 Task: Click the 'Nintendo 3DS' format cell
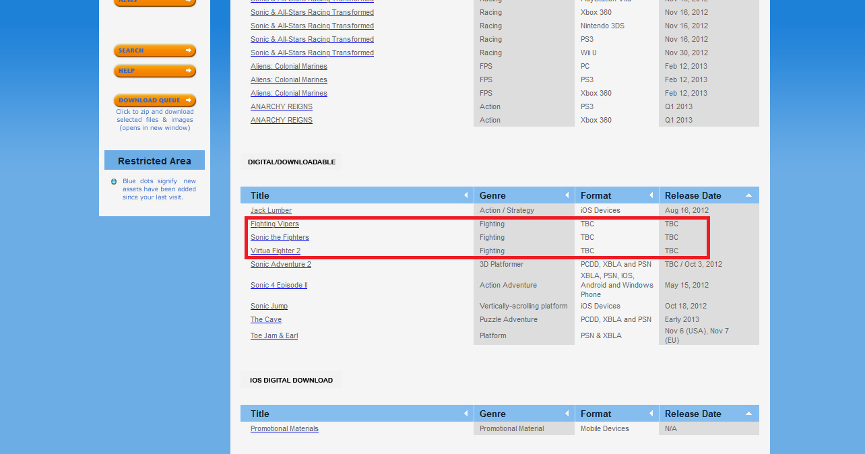602,26
